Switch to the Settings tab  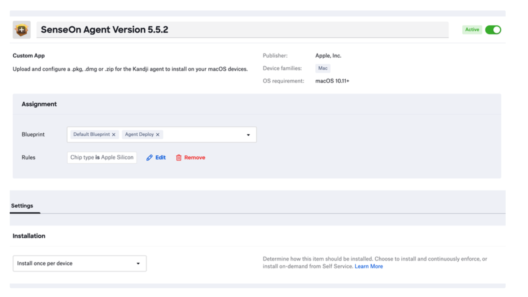click(22, 206)
